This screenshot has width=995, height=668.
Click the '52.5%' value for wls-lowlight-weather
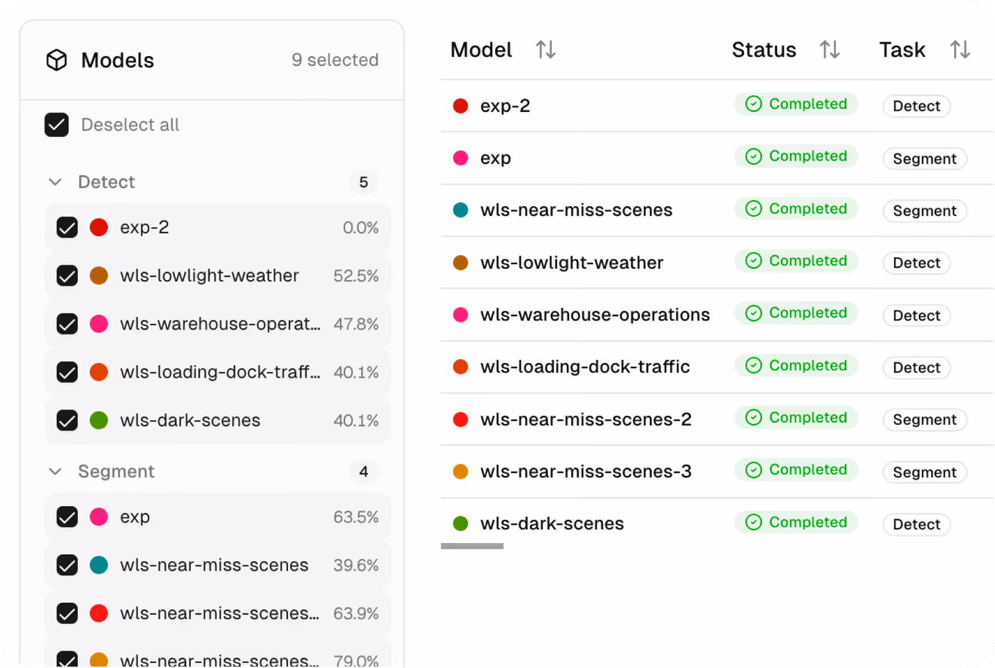click(x=356, y=275)
